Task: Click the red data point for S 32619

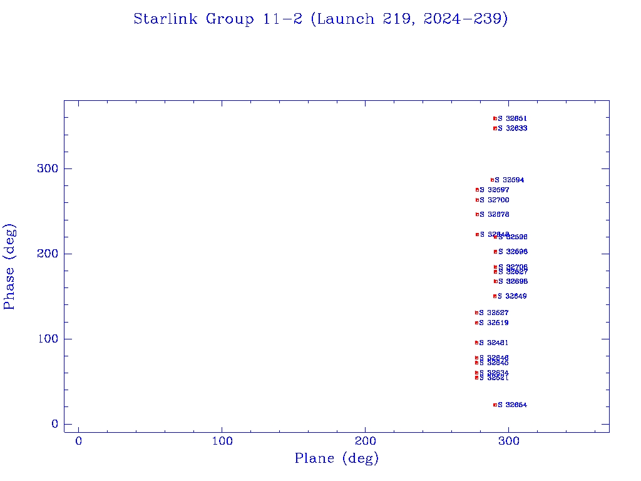Action: 476,323
